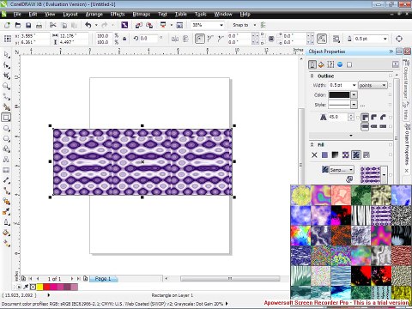
Task: Select the beveled corners outline option
Action: coord(383,117)
